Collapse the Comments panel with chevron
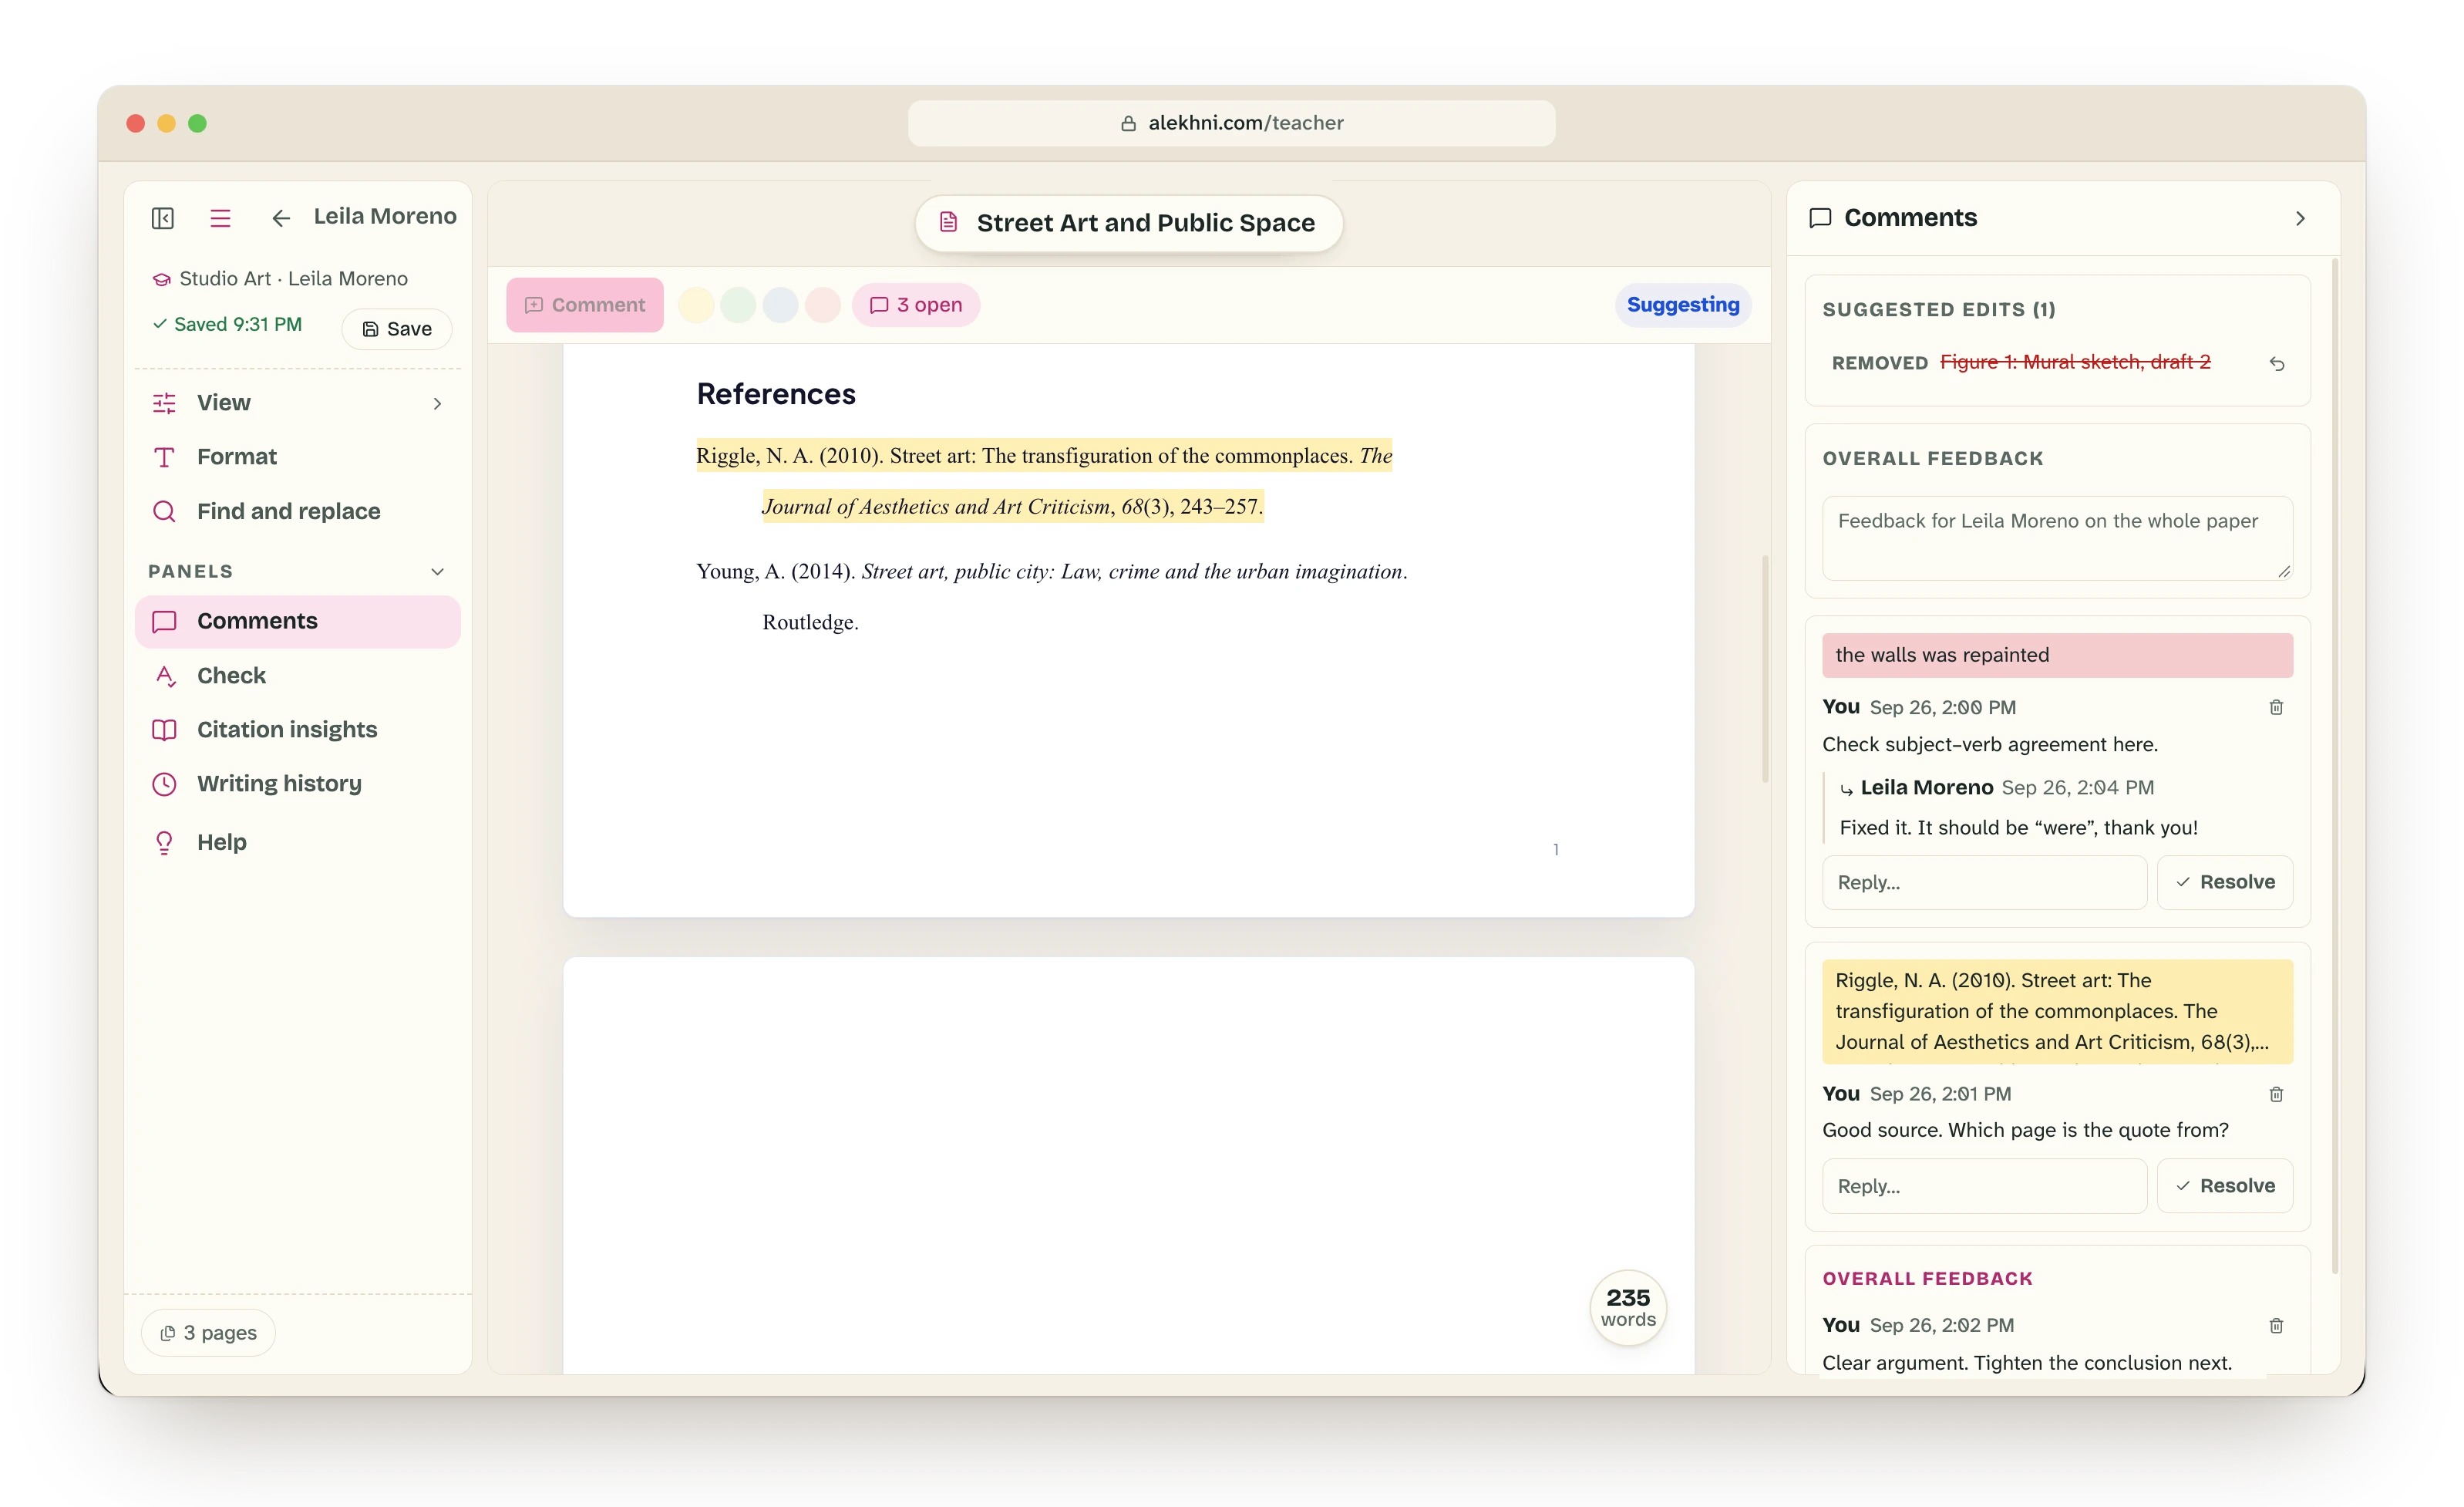The height and width of the screenshot is (1507, 2464). (2300, 218)
